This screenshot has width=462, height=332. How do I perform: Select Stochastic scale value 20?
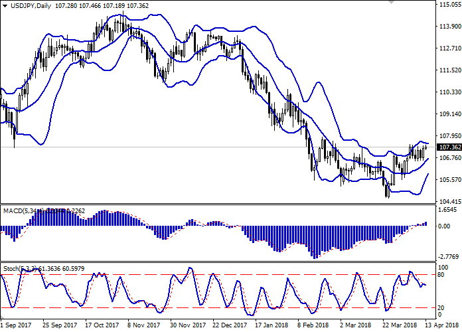click(x=441, y=308)
